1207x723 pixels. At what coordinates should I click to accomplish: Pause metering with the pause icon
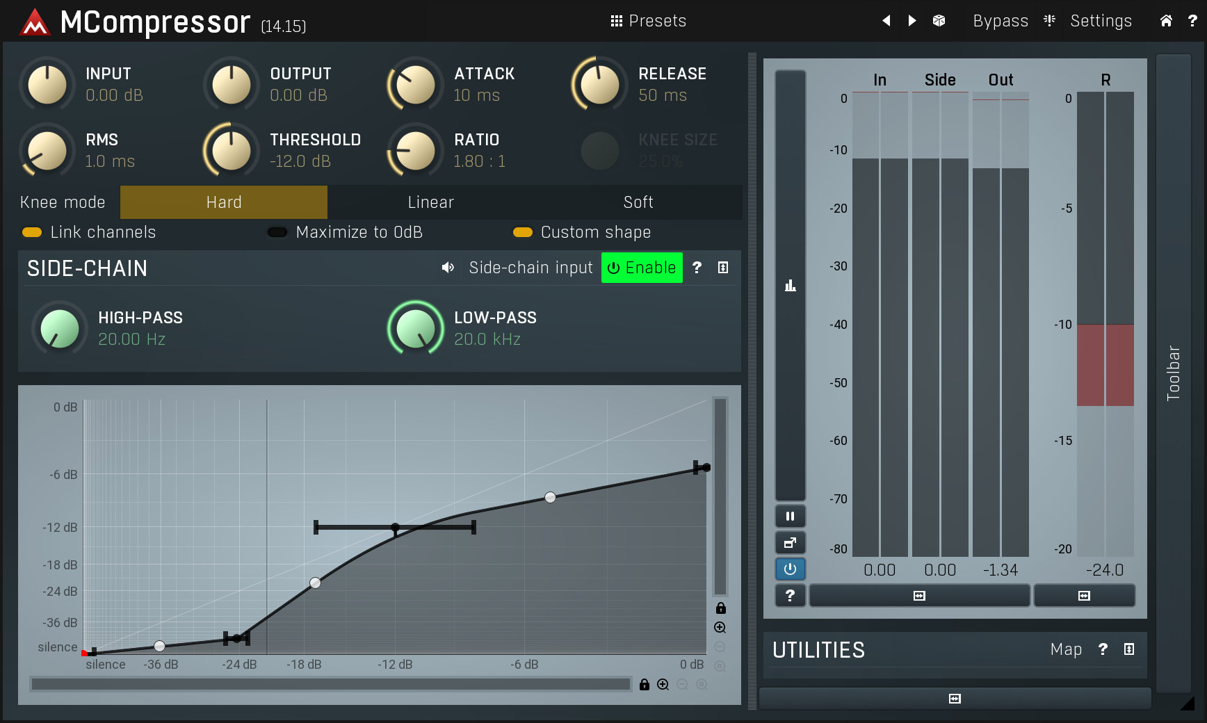click(790, 516)
